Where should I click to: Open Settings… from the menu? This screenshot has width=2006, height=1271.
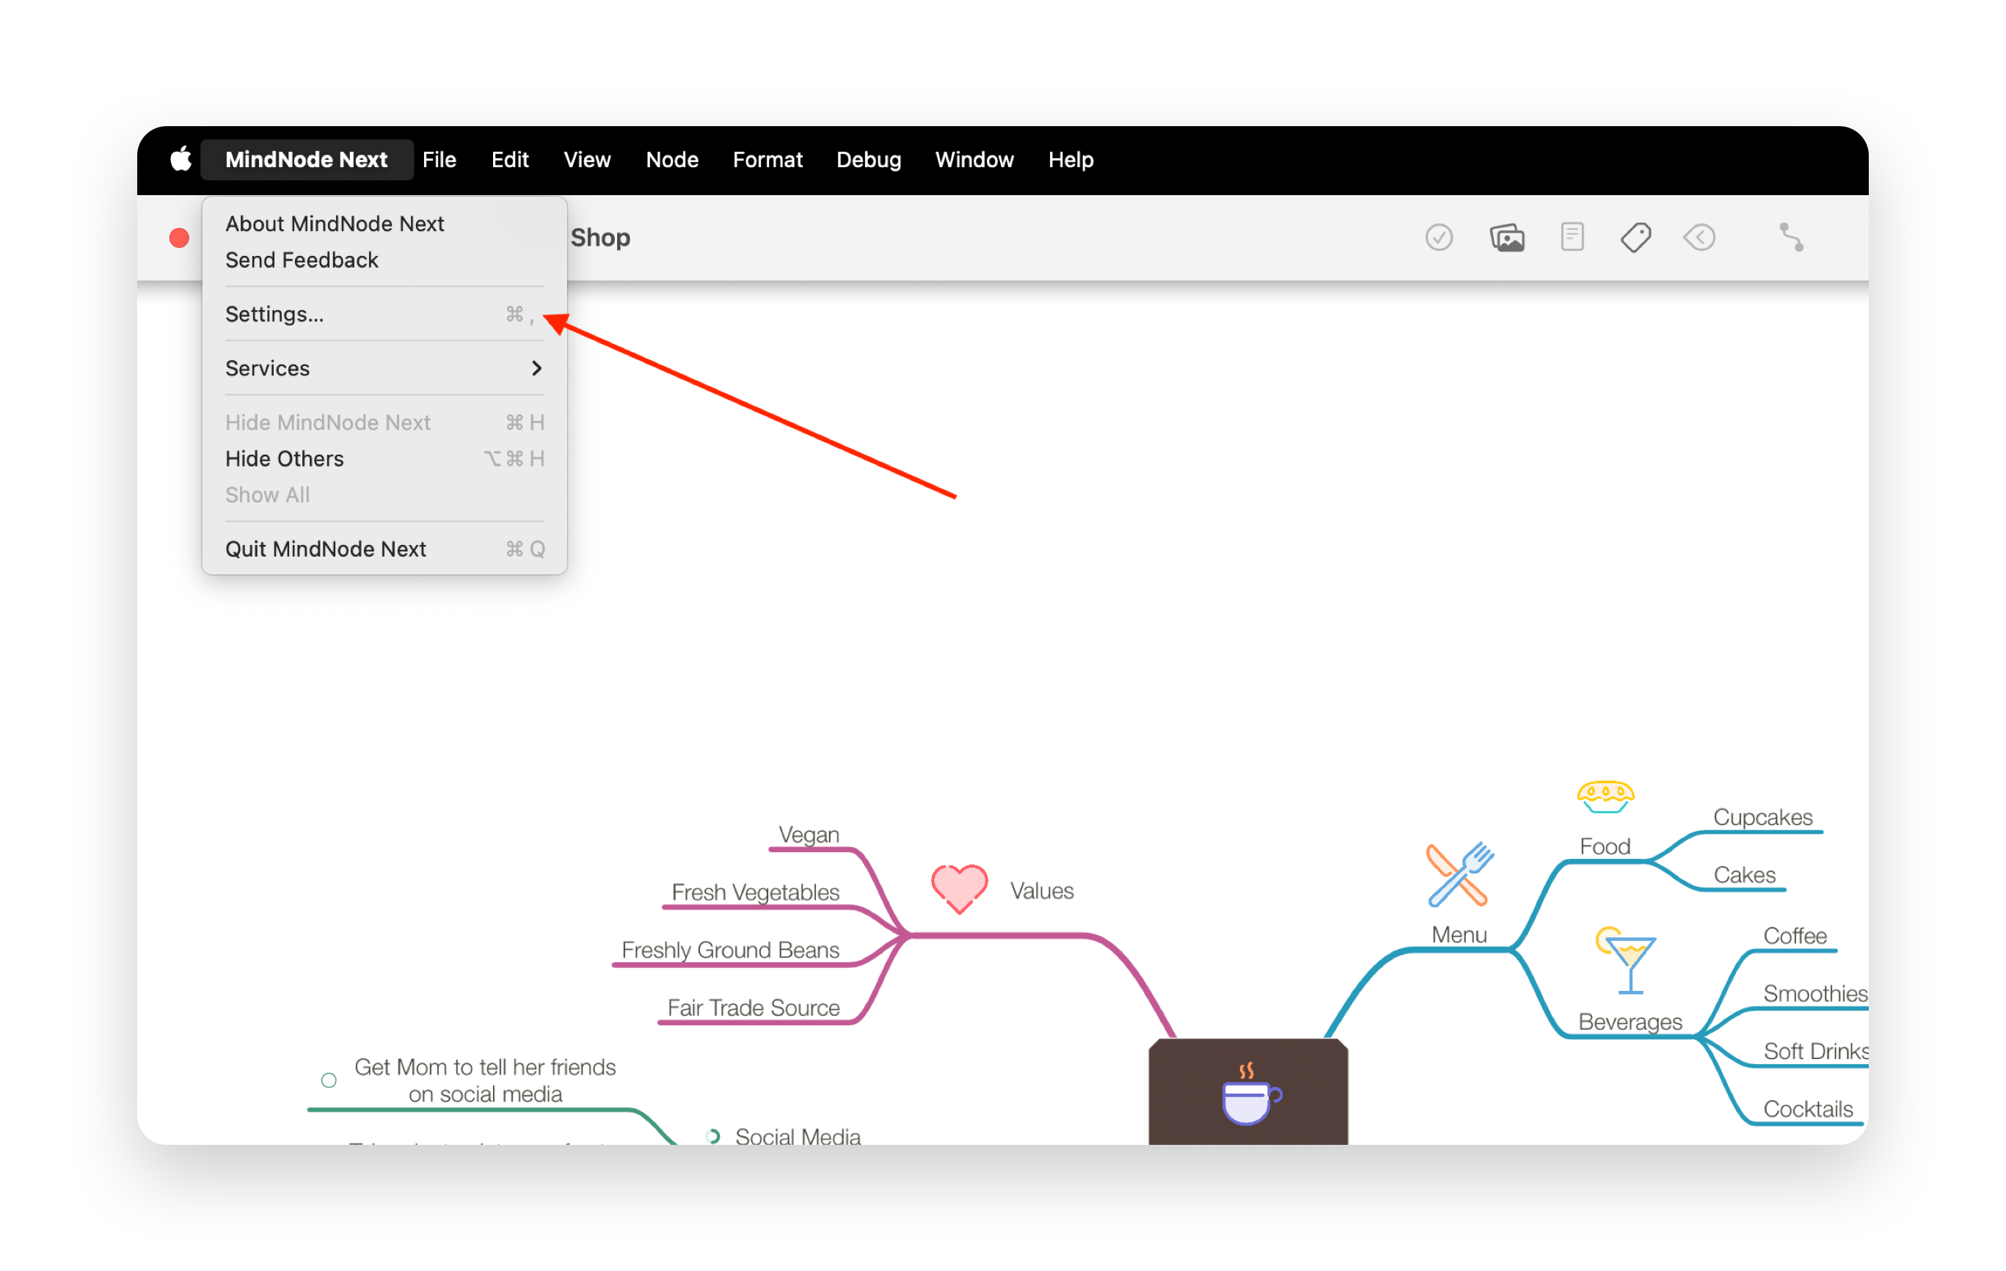pyautogui.click(x=384, y=314)
